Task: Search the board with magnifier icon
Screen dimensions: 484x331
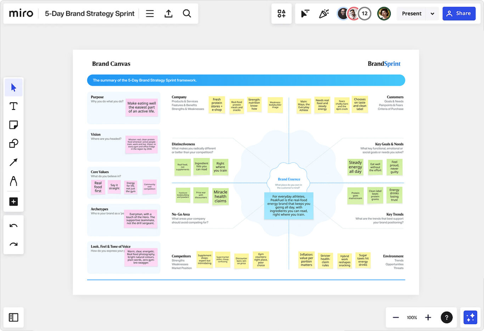Action: 187,13
